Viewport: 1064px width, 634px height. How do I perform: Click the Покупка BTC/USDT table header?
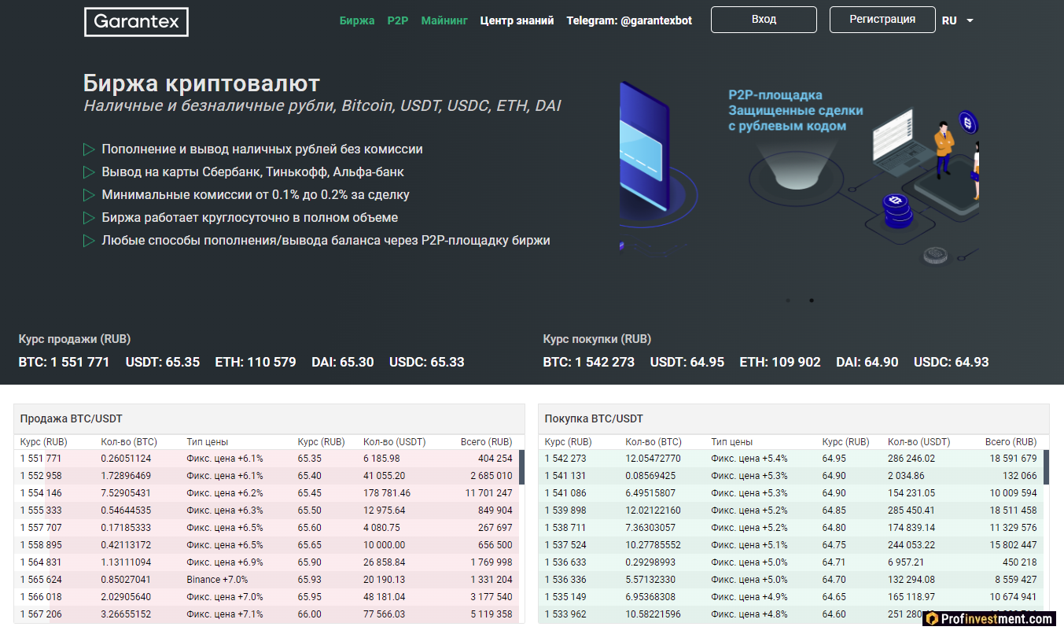tap(793, 418)
